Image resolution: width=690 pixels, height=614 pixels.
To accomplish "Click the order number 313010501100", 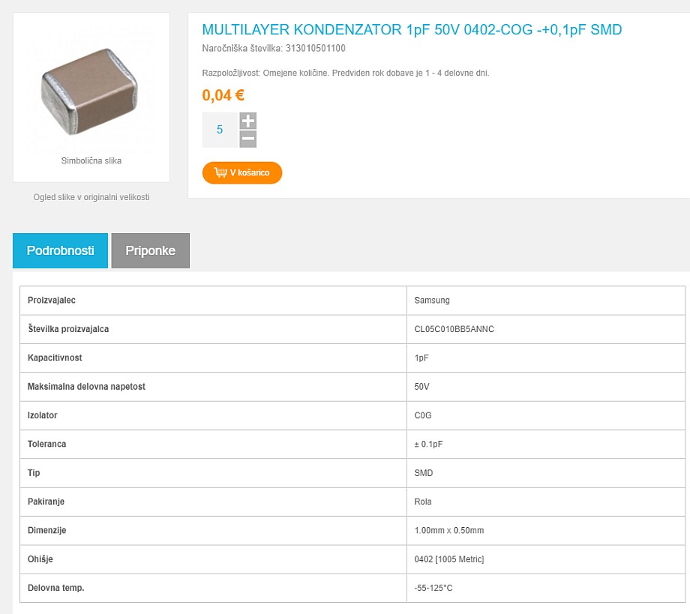I will coord(316,49).
